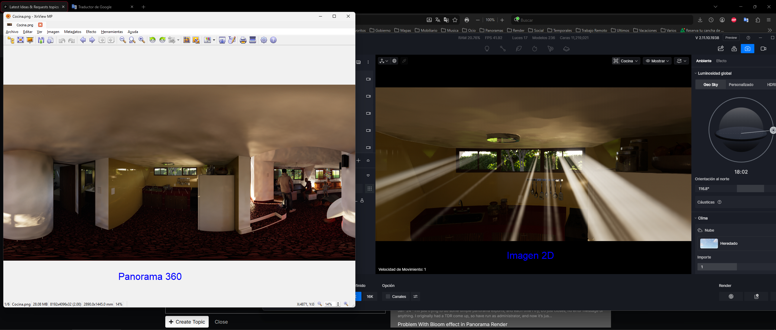Image resolution: width=776 pixels, height=330 pixels.
Task: Click the 16K resolution button
Action: 370,296
